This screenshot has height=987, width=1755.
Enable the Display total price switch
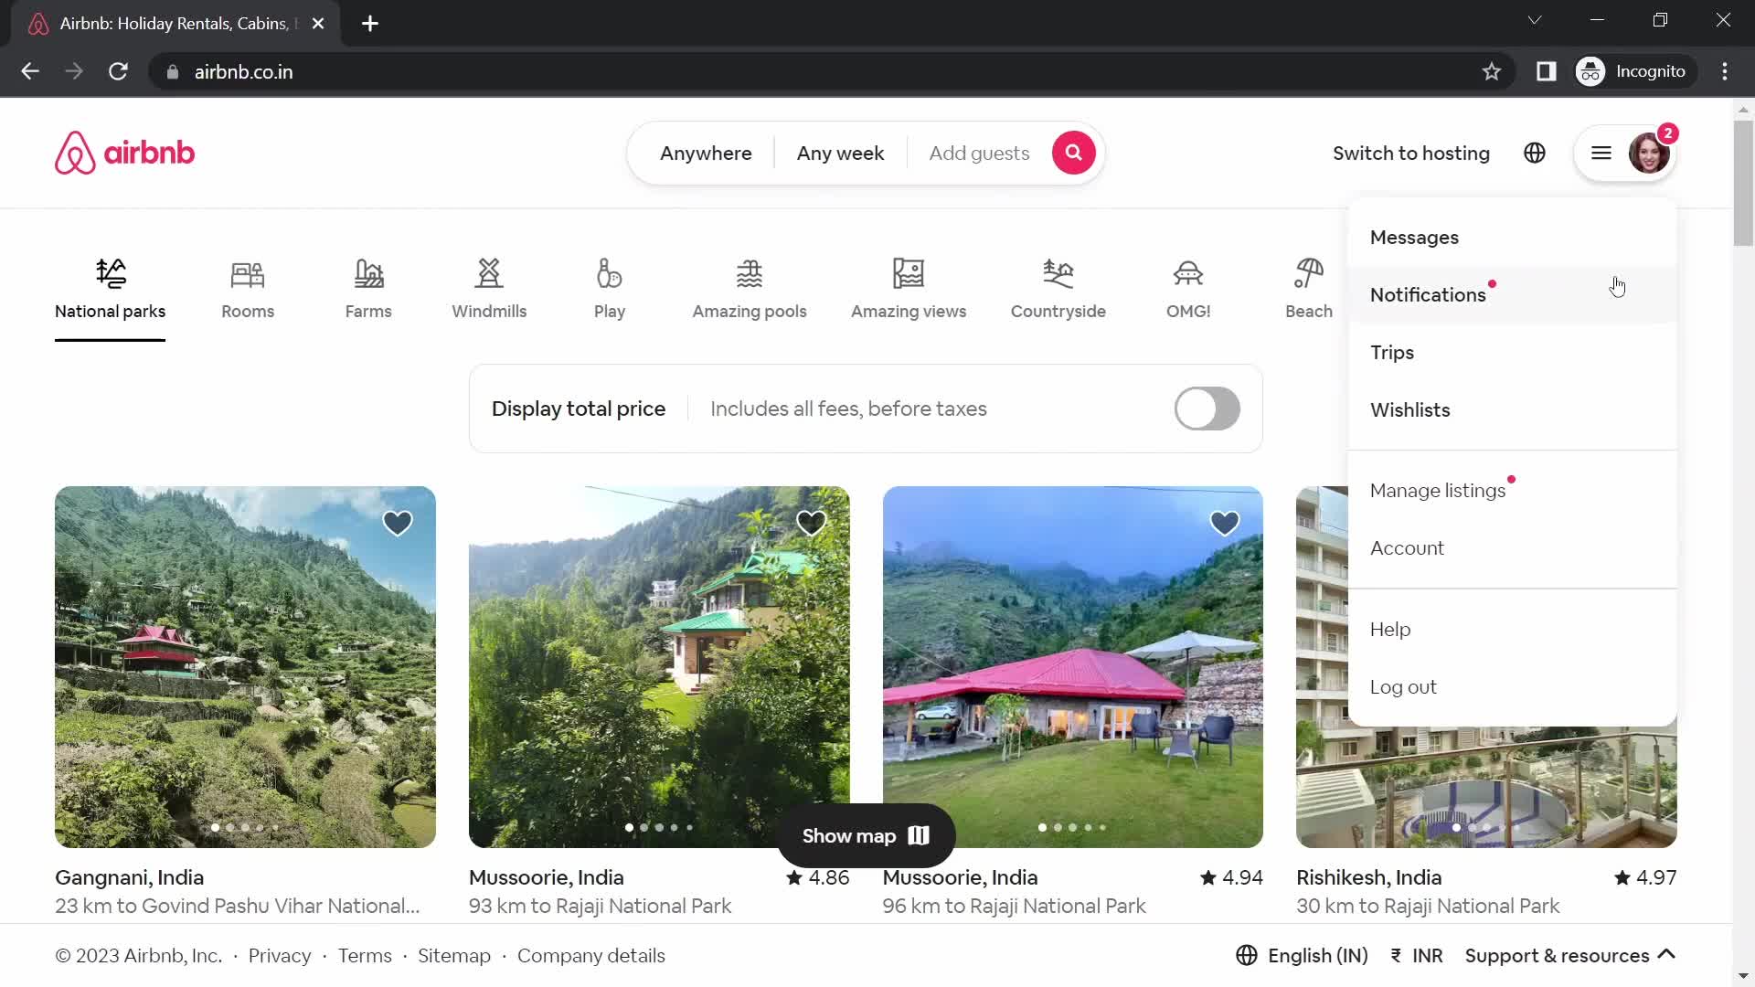pyautogui.click(x=1207, y=409)
